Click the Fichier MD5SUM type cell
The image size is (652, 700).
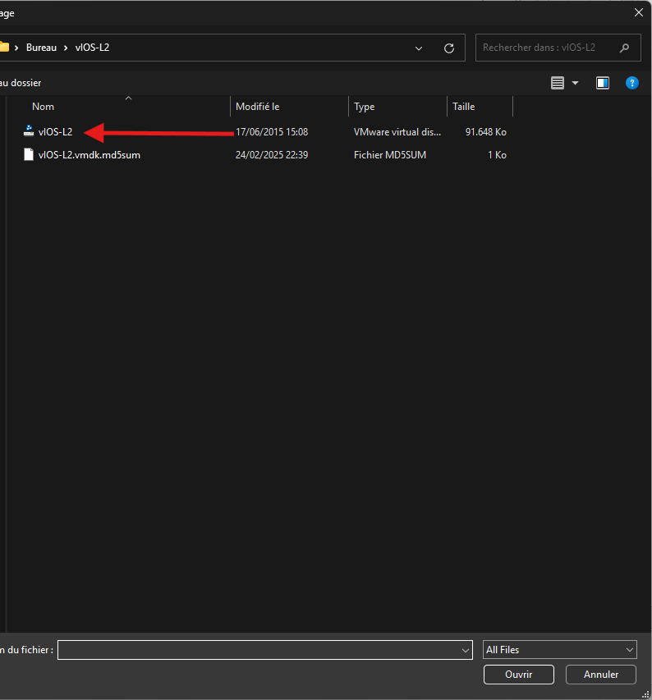click(390, 155)
